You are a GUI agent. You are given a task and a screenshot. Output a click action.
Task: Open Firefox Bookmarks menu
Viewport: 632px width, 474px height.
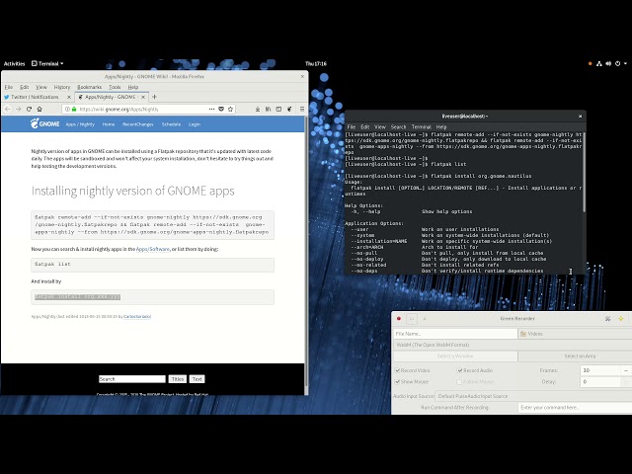[89, 87]
